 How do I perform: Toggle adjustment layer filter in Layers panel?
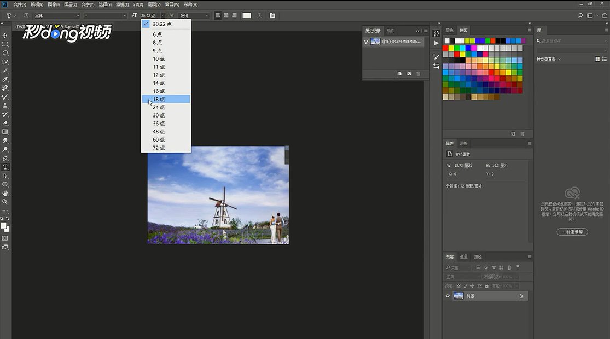(486, 267)
